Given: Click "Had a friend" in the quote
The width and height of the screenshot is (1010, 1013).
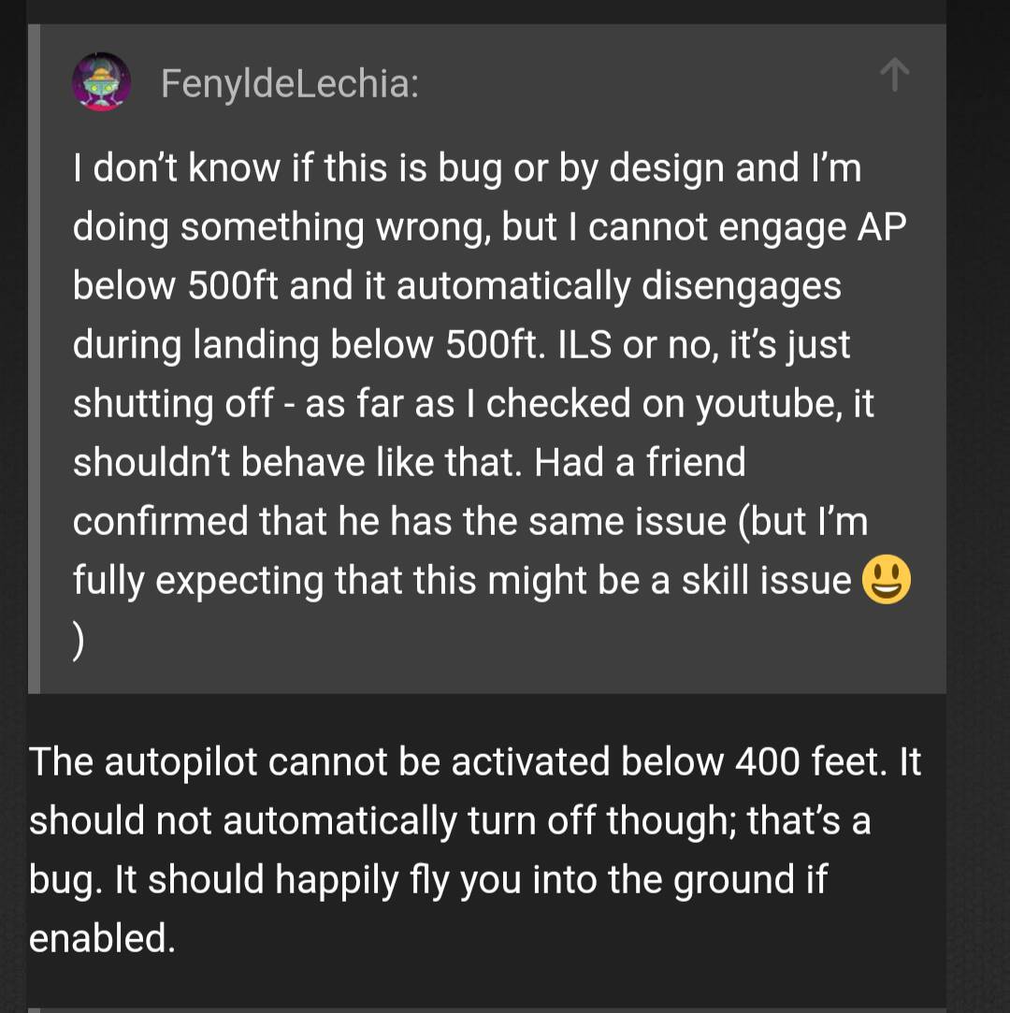Looking at the screenshot, I should (640, 463).
